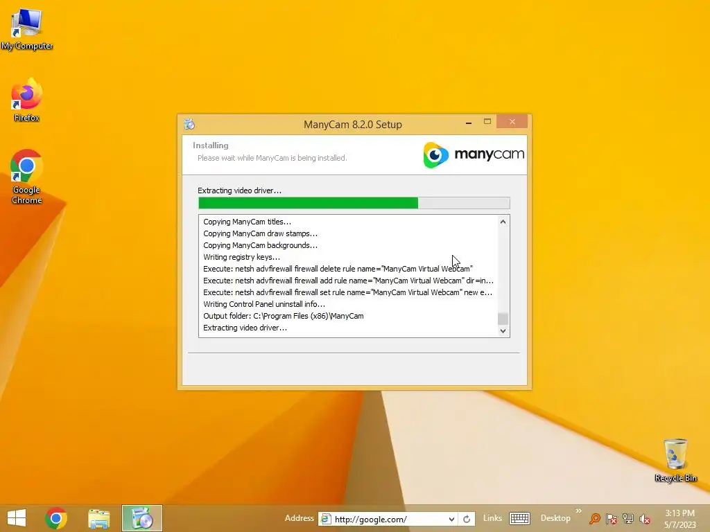Viewport: 710px width, 532px height.
Task: Select ManyCam setup taskbar item
Action: pos(141,518)
